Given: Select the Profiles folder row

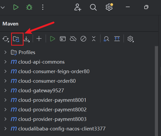Looking at the screenshot, I should coord(77,52).
